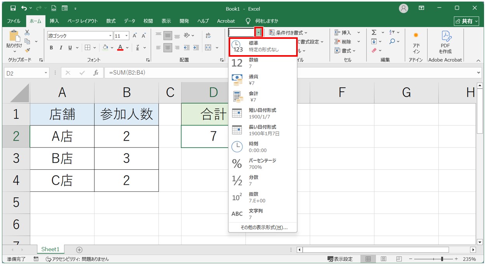Switch to Page Layout view icon
486x266 pixels.
(384, 259)
